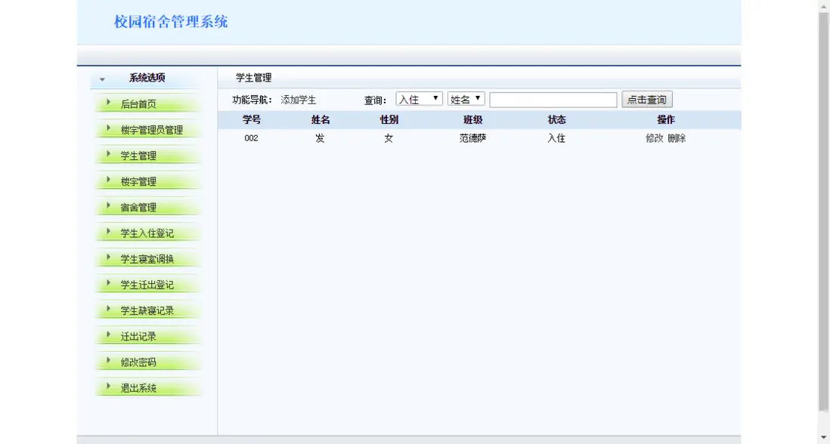The image size is (830, 444).
Task: Click the scrollbar down arrow
Action: click(824, 436)
